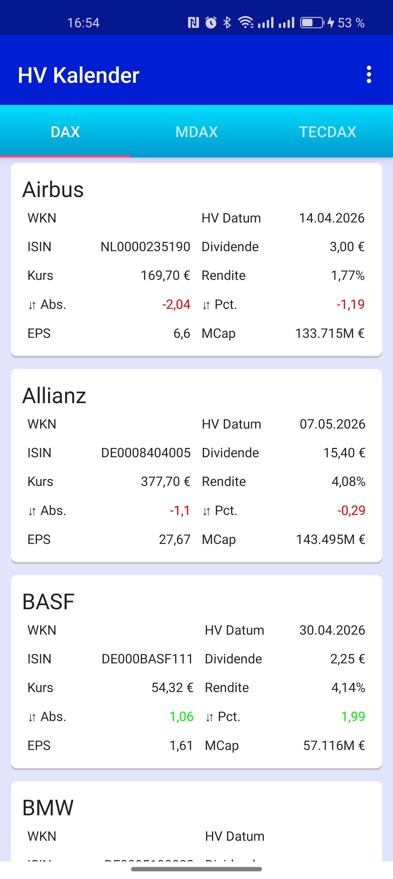Tap the up-down arrows beside Airbus Abs.
Screen dimensions: 393x879
coord(32,305)
